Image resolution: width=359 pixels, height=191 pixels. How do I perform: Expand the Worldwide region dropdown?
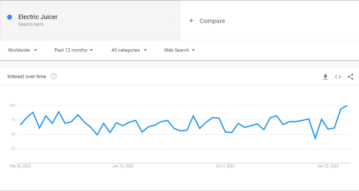coord(22,50)
